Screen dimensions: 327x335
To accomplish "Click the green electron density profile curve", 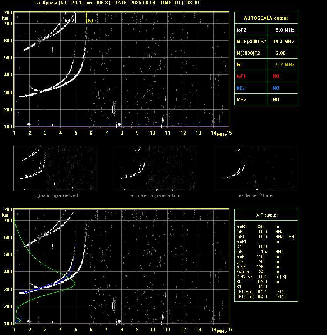I will coord(75,283).
